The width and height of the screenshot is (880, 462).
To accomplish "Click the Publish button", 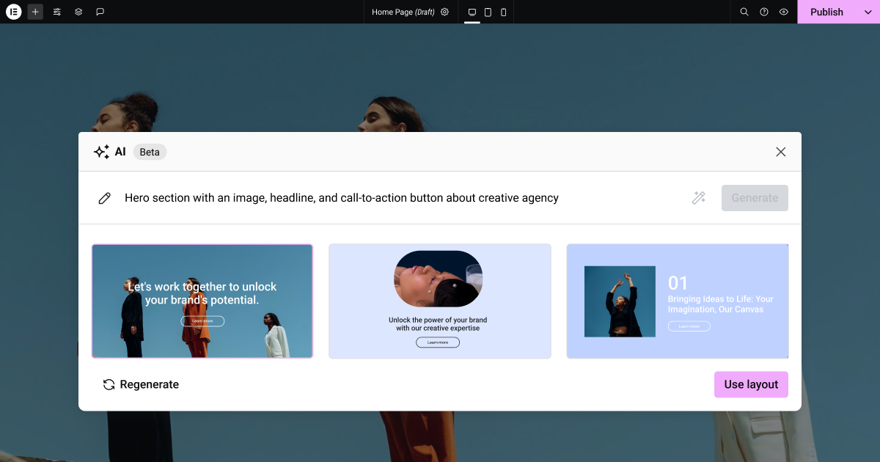I will [826, 12].
